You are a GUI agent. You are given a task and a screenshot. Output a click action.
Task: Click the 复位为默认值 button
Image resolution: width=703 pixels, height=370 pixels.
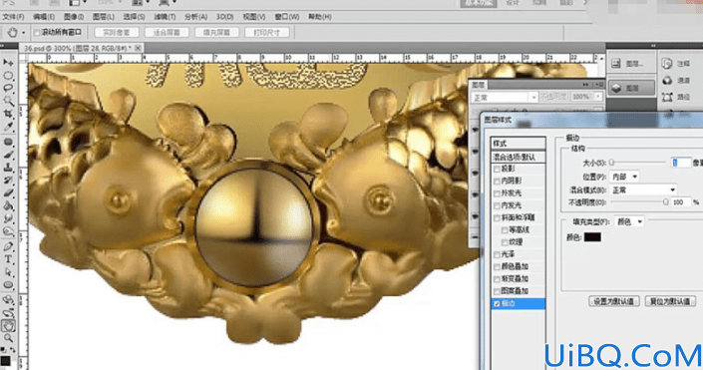[x=670, y=301]
